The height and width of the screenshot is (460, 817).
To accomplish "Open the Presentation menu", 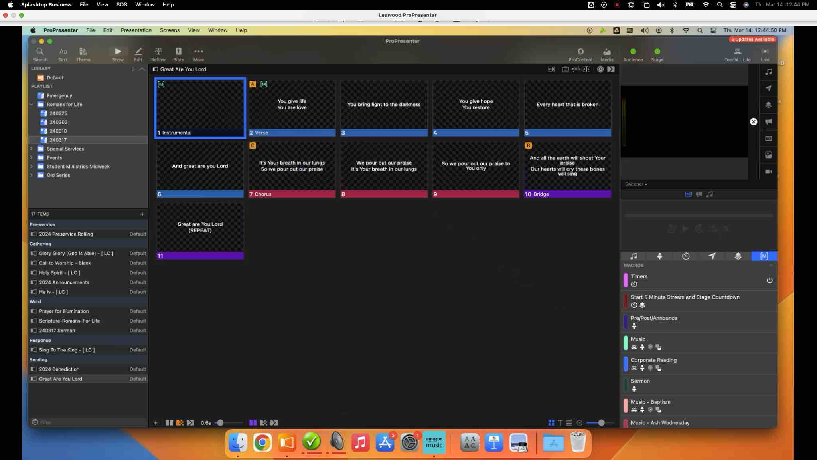I will click(x=136, y=30).
